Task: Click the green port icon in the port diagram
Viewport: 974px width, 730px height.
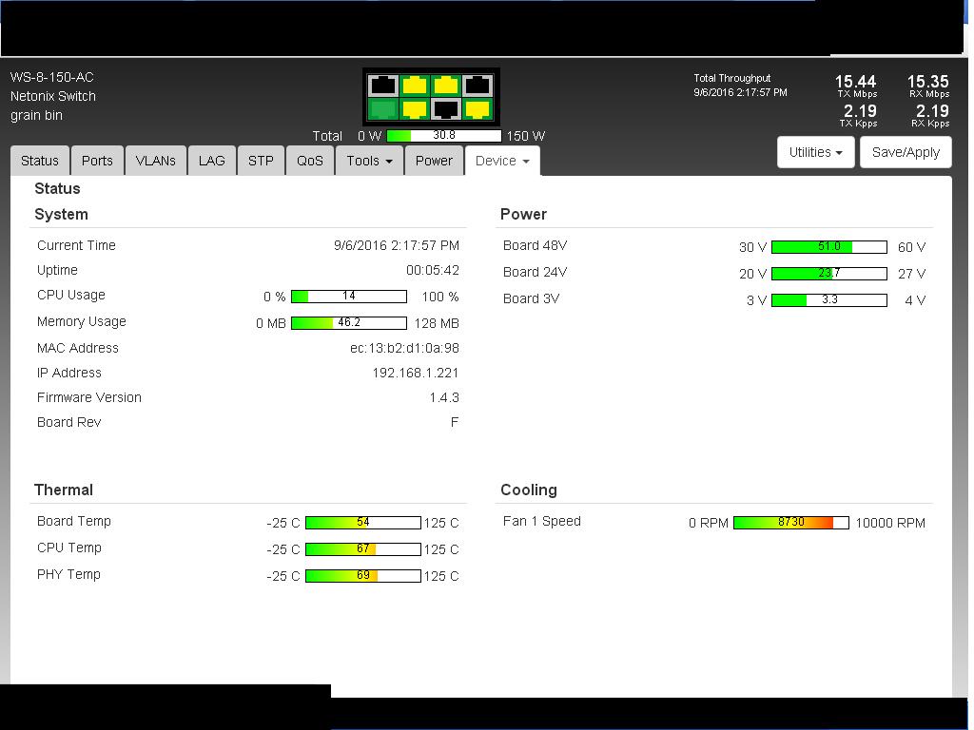Action: 382,110
